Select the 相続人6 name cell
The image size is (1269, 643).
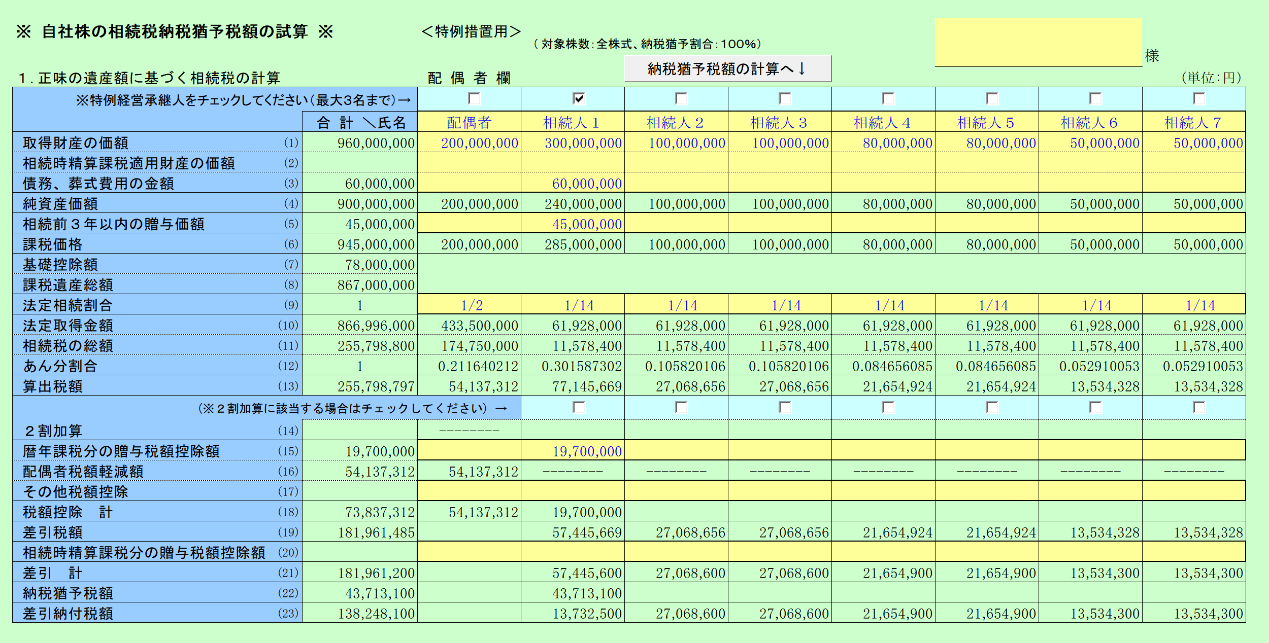point(1090,122)
